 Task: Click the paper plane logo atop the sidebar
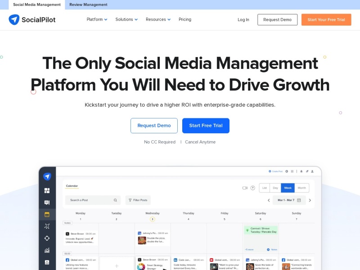47,176
